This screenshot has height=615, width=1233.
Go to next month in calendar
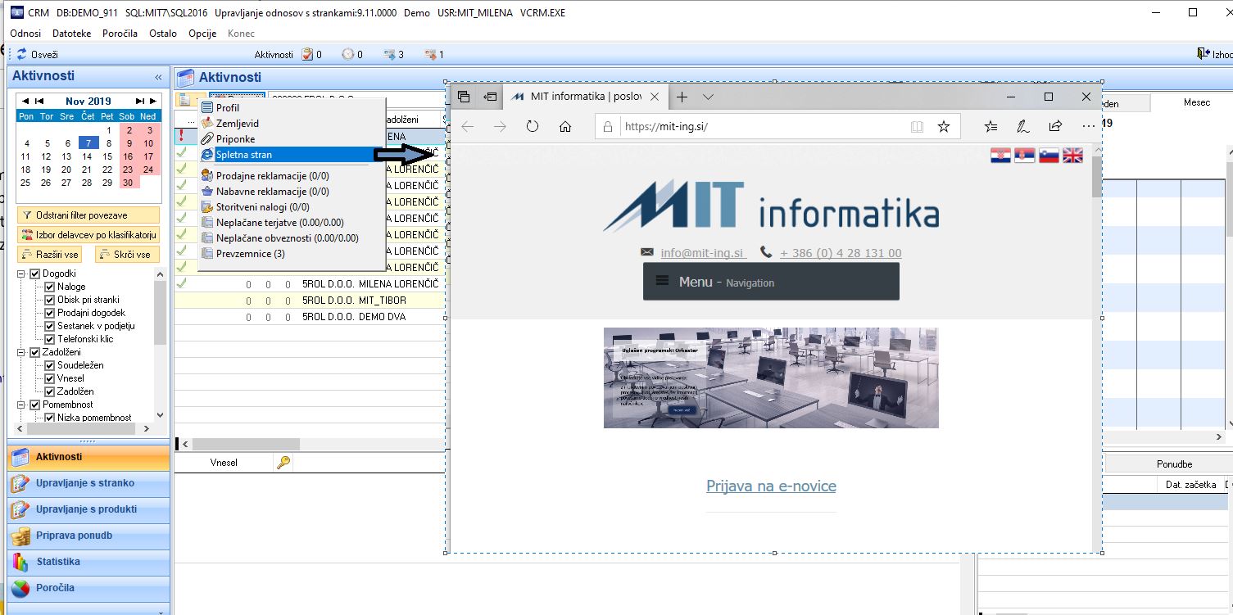tap(153, 102)
